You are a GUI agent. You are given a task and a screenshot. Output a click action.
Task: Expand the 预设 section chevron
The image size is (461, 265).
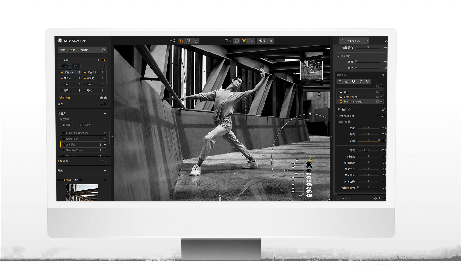click(x=105, y=104)
